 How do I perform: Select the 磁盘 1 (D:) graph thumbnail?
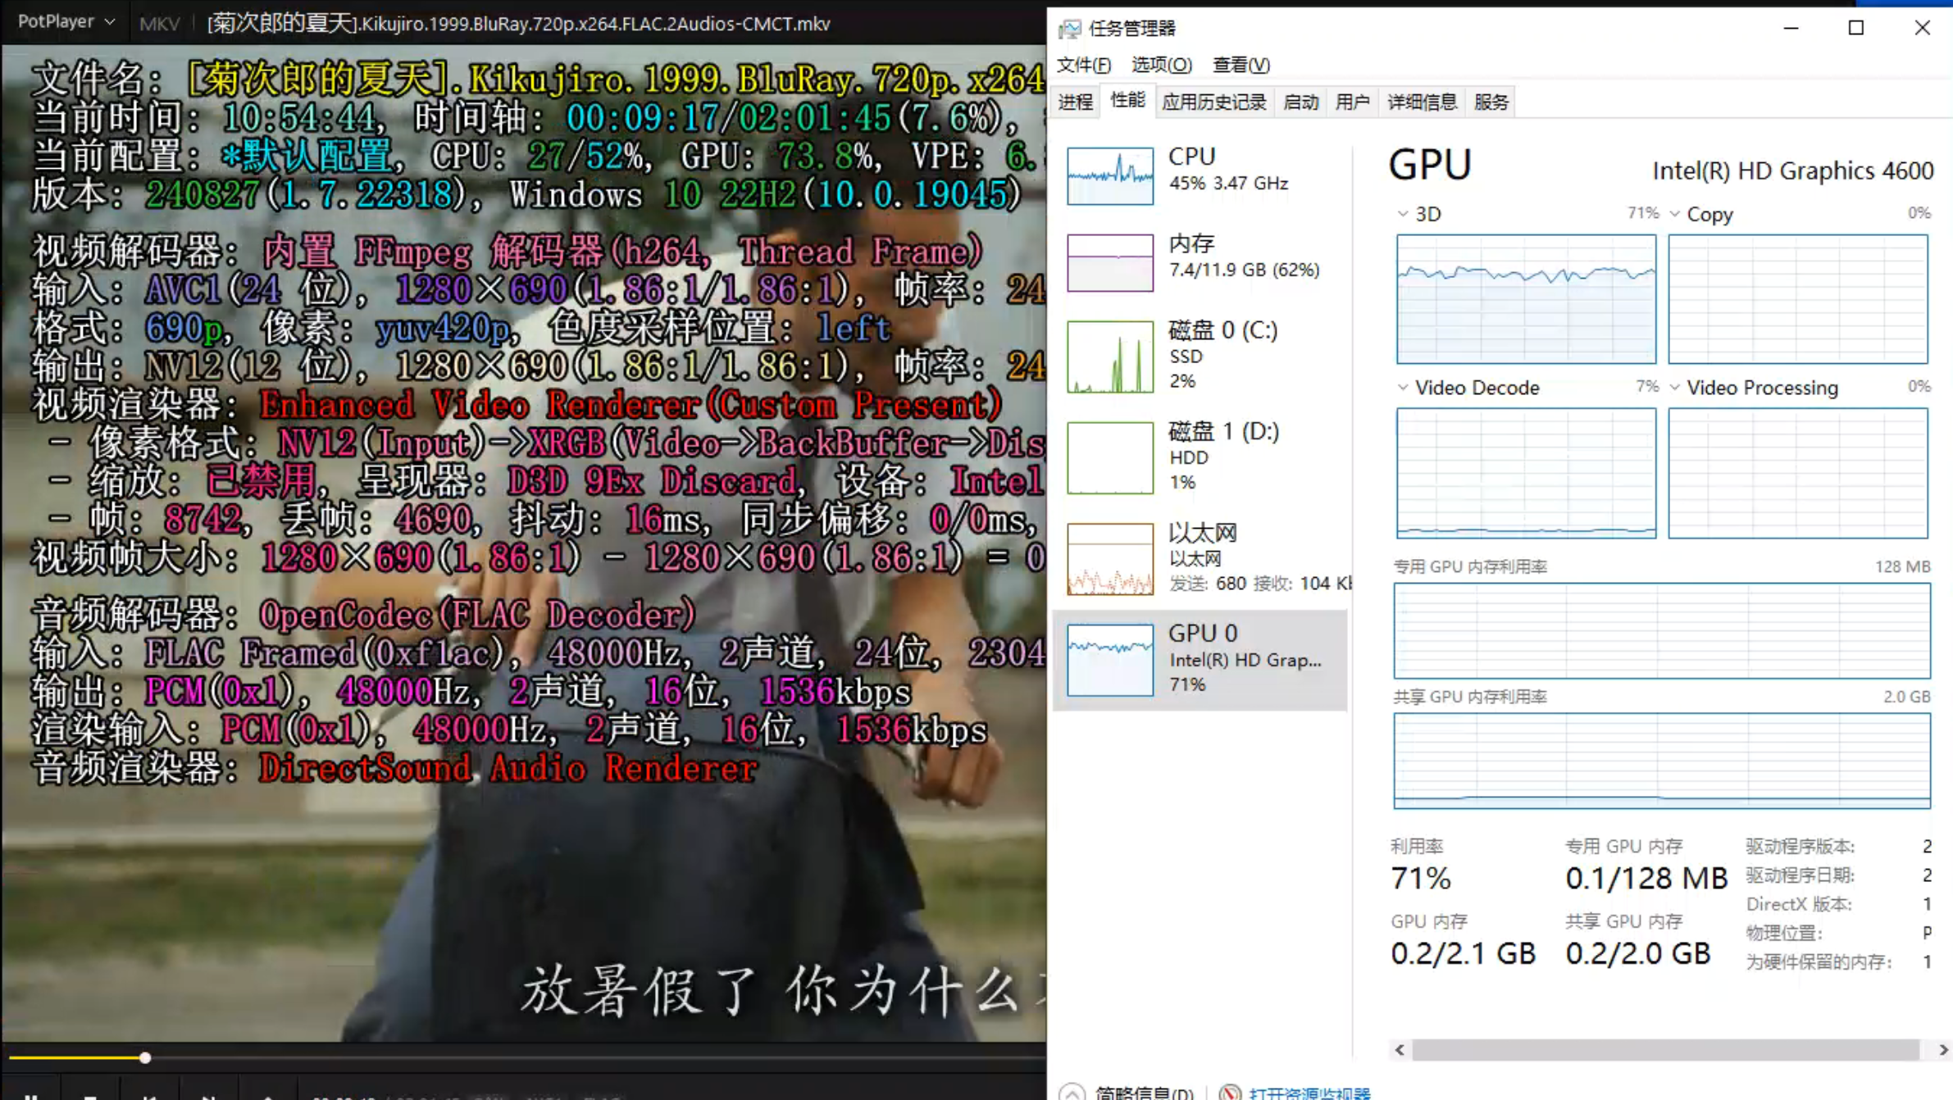pyautogui.click(x=1110, y=457)
